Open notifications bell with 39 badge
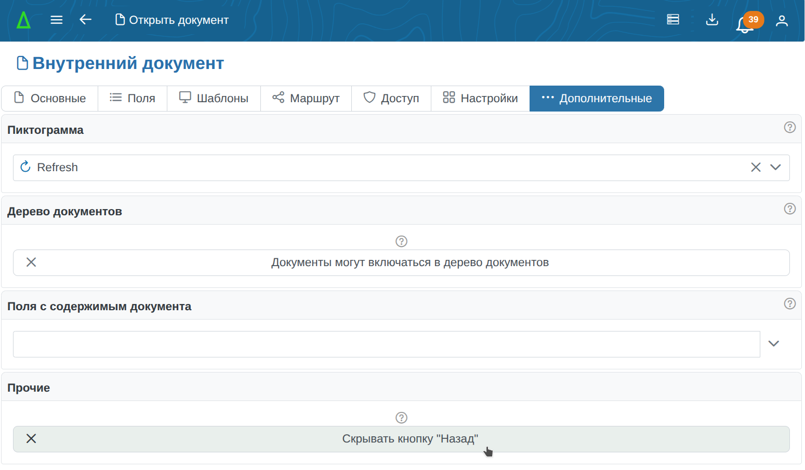This screenshot has height=470, width=805. (745, 23)
